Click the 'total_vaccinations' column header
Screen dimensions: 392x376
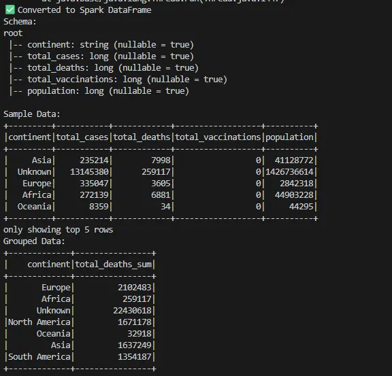pyautogui.click(x=218, y=137)
